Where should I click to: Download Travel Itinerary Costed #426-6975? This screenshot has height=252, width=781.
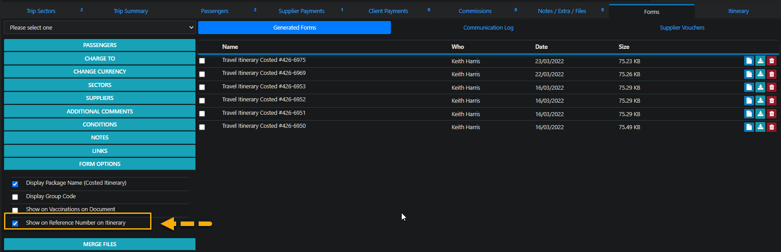[760, 61]
